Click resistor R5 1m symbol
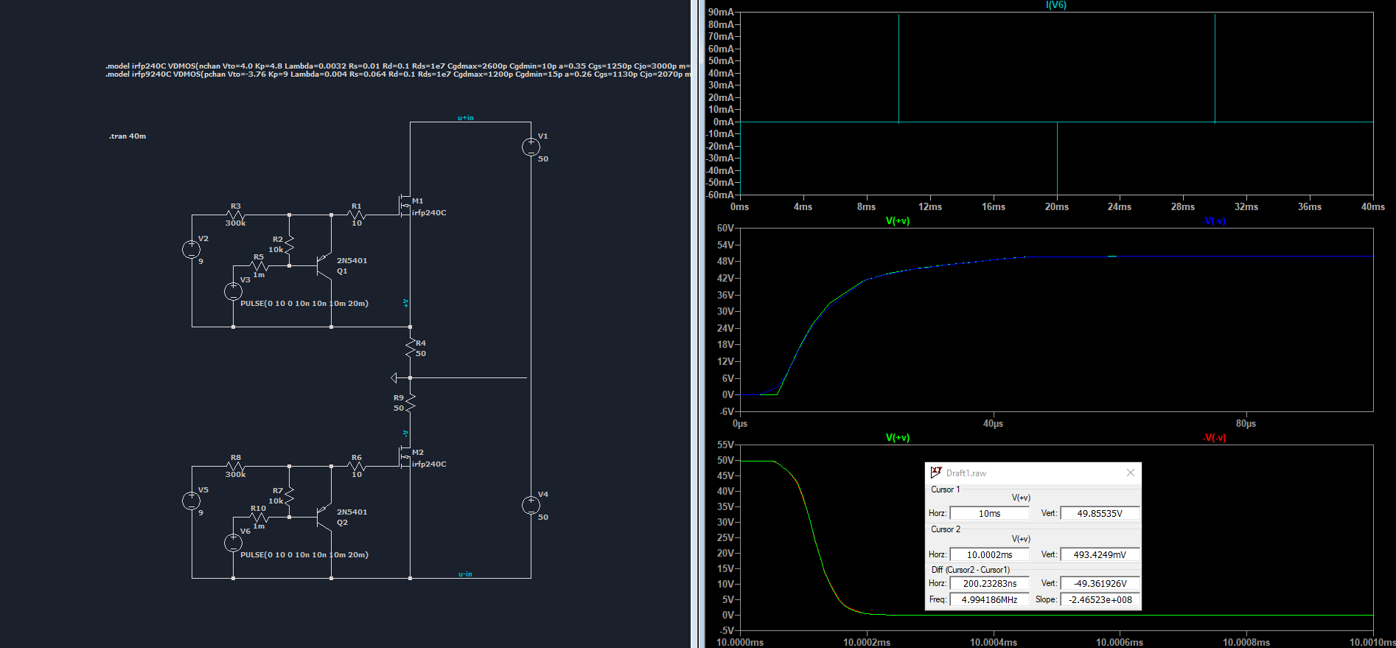 click(x=259, y=265)
